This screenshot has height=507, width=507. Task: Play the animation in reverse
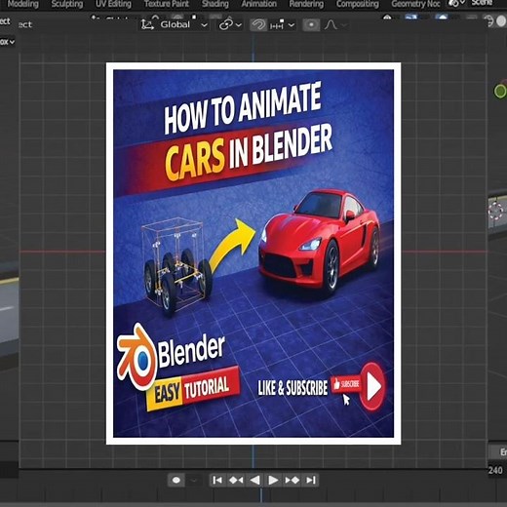pyautogui.click(x=254, y=480)
